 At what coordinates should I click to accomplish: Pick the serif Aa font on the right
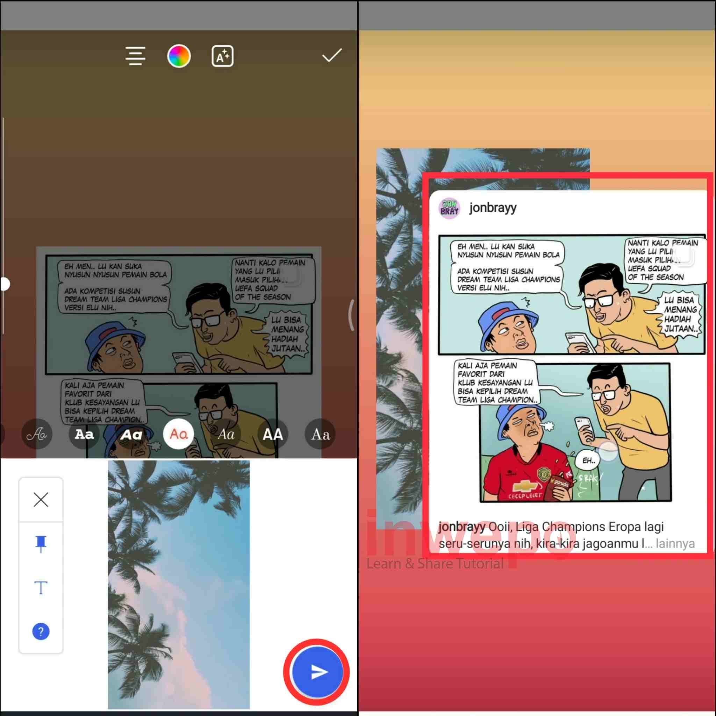click(x=320, y=434)
